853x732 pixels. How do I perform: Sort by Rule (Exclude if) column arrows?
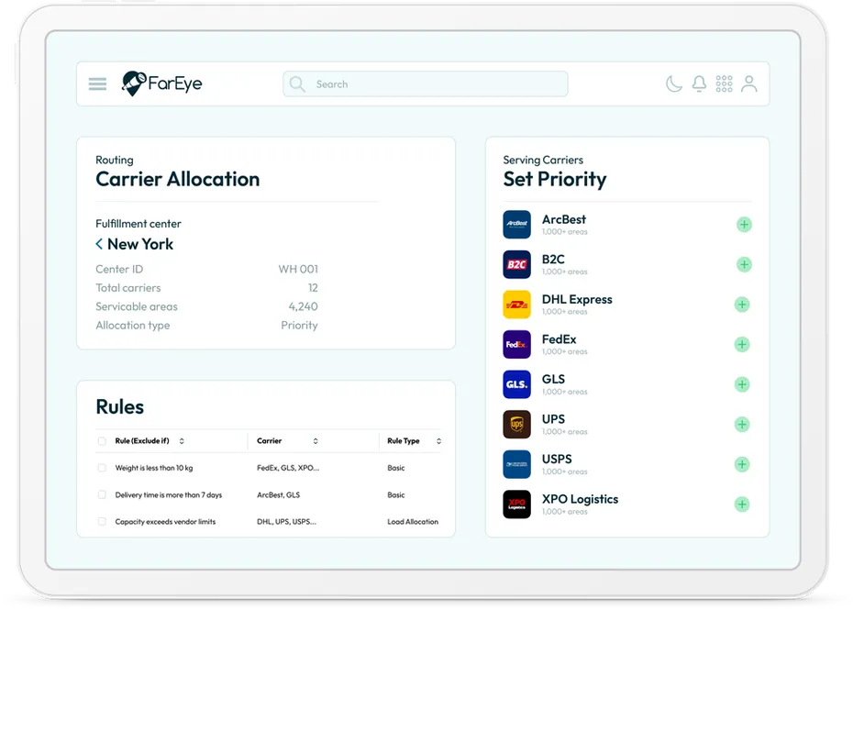click(x=182, y=441)
